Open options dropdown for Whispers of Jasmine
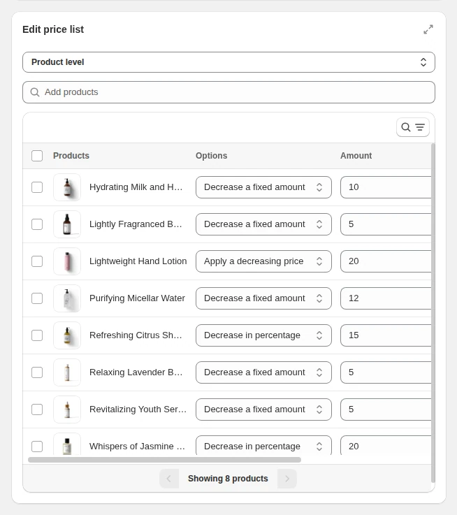 (x=263, y=445)
